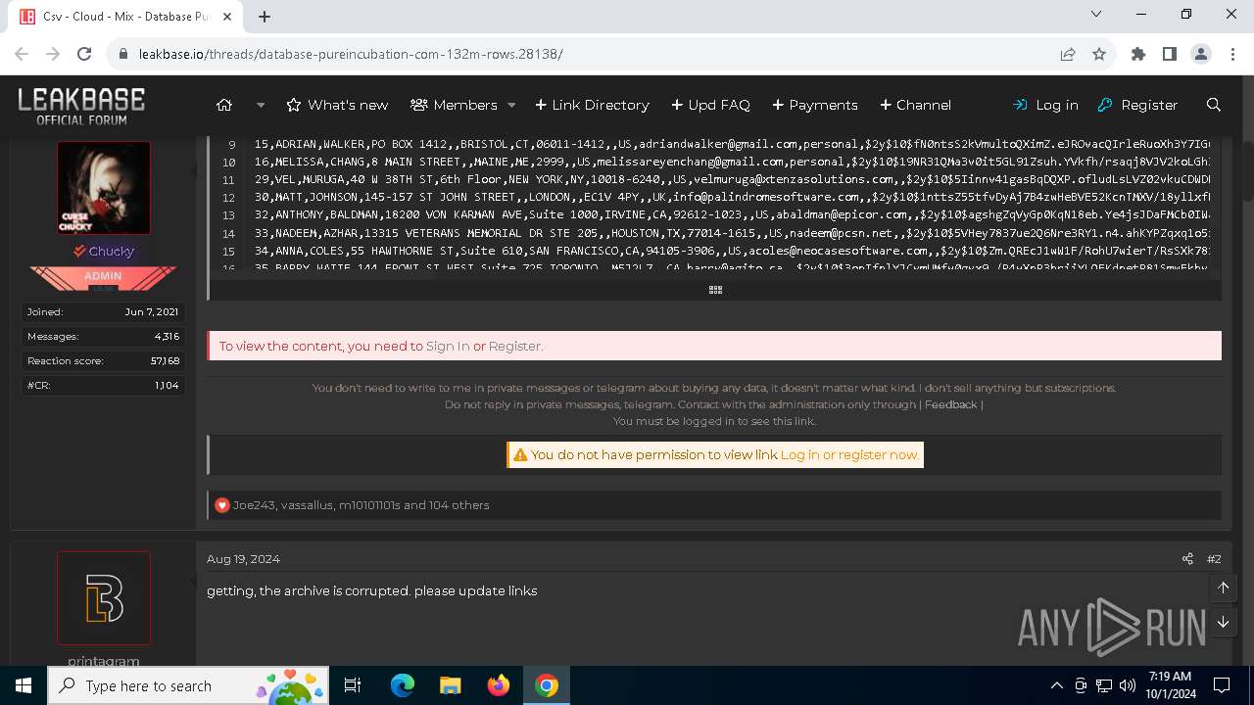The image size is (1254, 705).
Task: Open Chrome three-dot menu
Action: (1231, 54)
